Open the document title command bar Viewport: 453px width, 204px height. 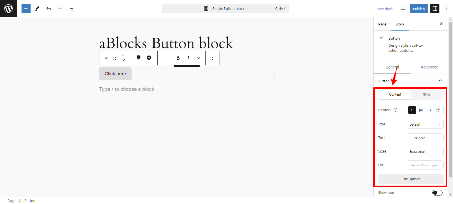(225, 8)
